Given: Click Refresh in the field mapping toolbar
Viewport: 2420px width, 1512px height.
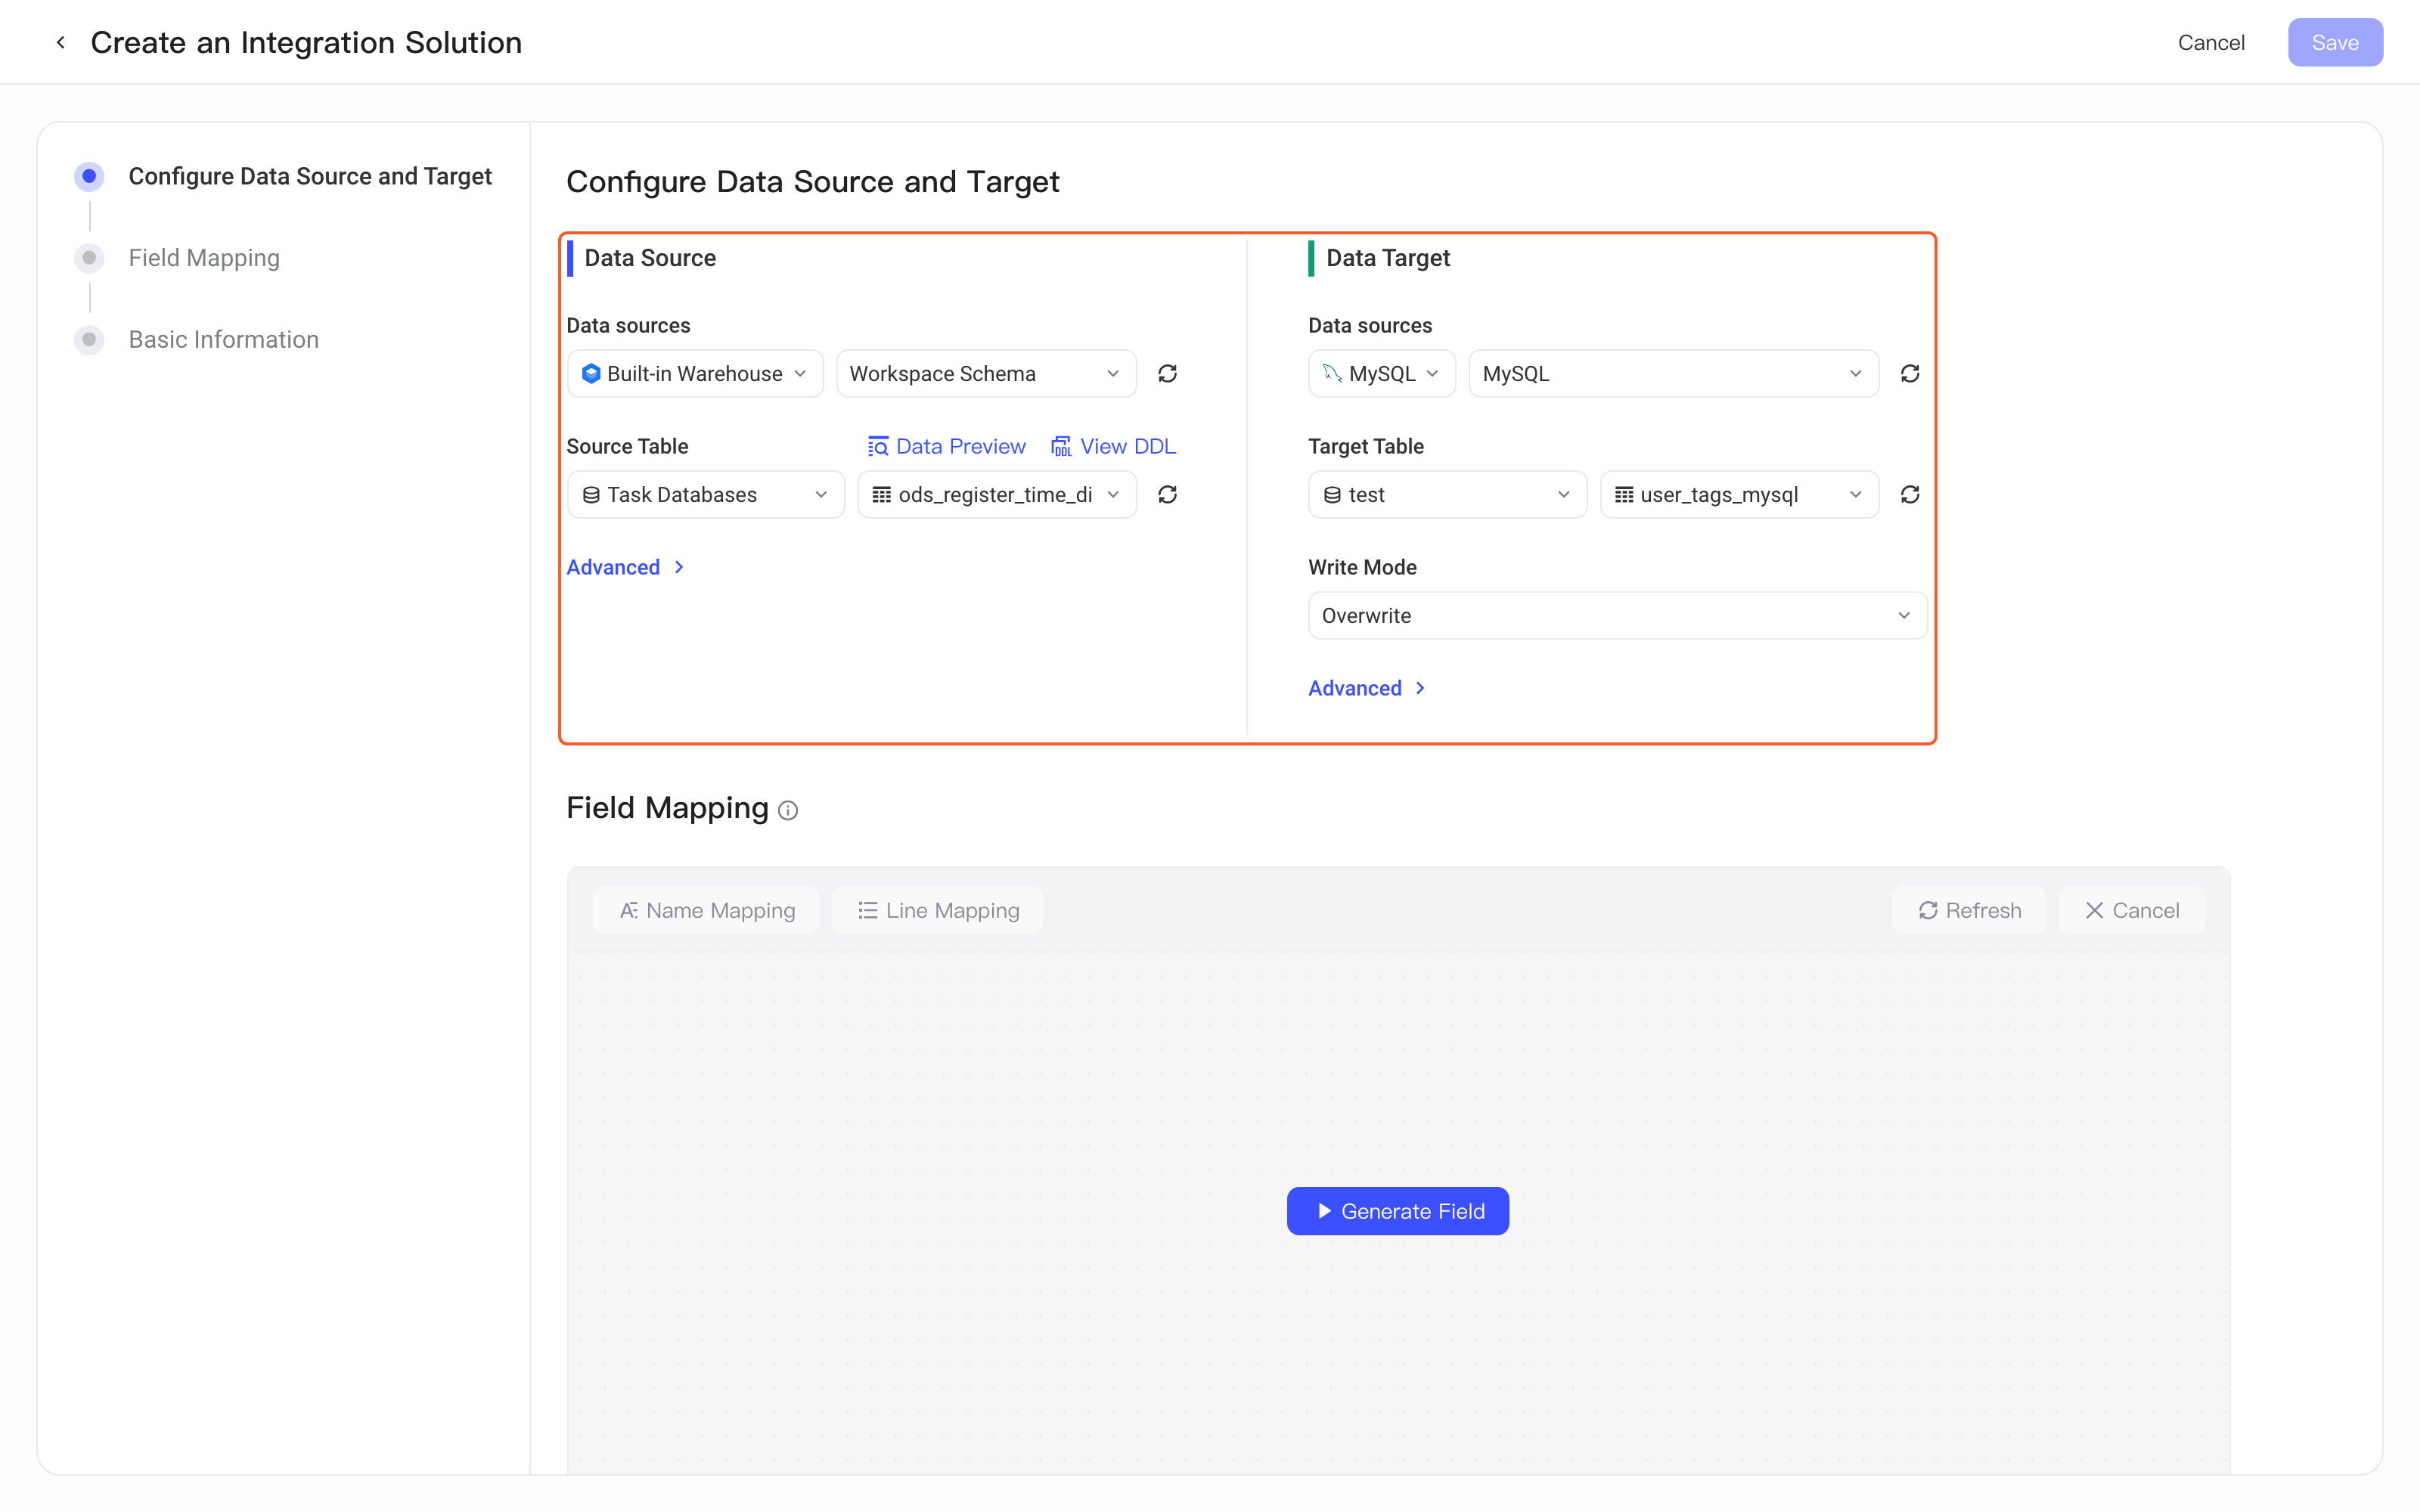Looking at the screenshot, I should 1969,910.
